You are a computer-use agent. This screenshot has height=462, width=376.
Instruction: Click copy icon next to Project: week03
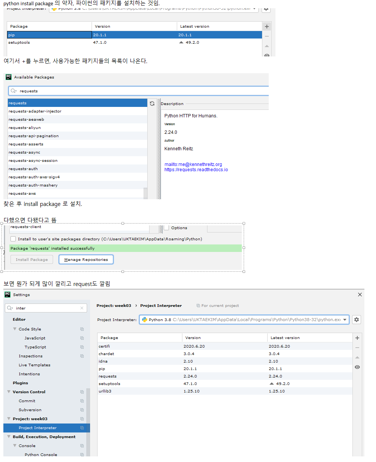click(82, 419)
